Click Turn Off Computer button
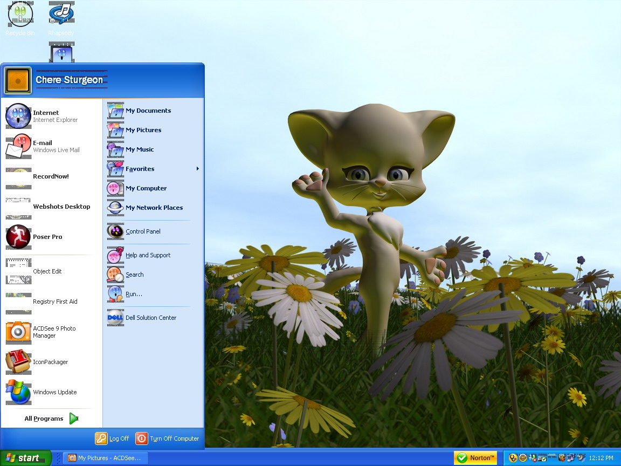 pyautogui.click(x=167, y=438)
